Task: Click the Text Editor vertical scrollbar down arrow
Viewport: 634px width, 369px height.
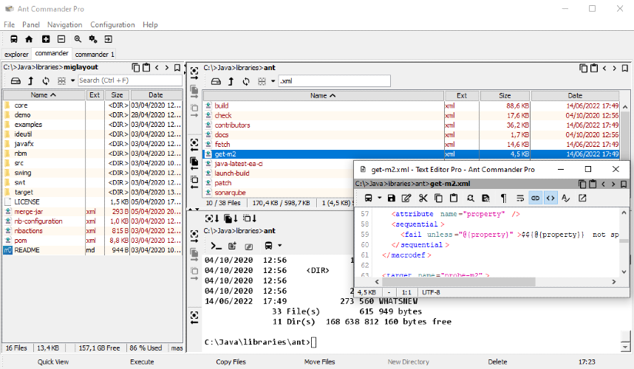Action: click(624, 272)
